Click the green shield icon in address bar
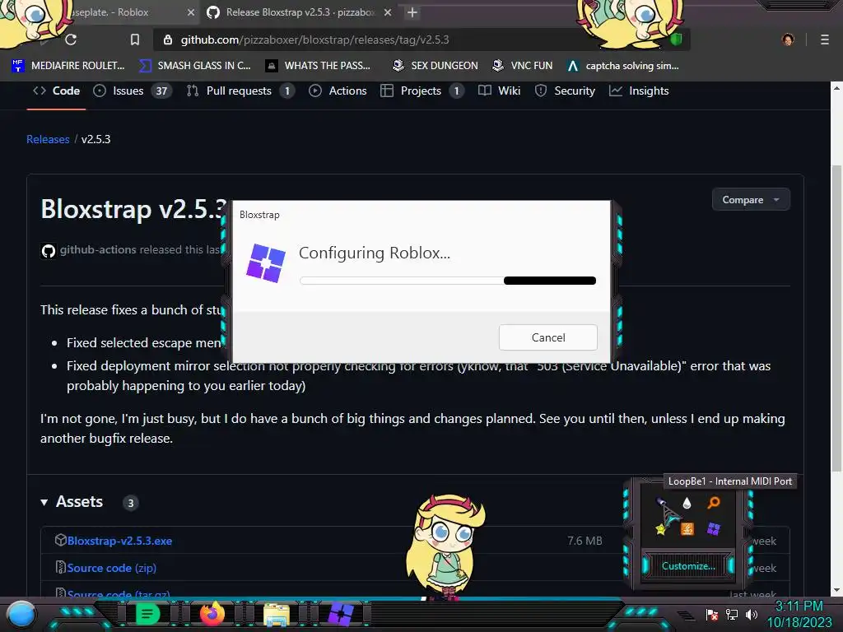Screen dimensions: 843x632 677,39
